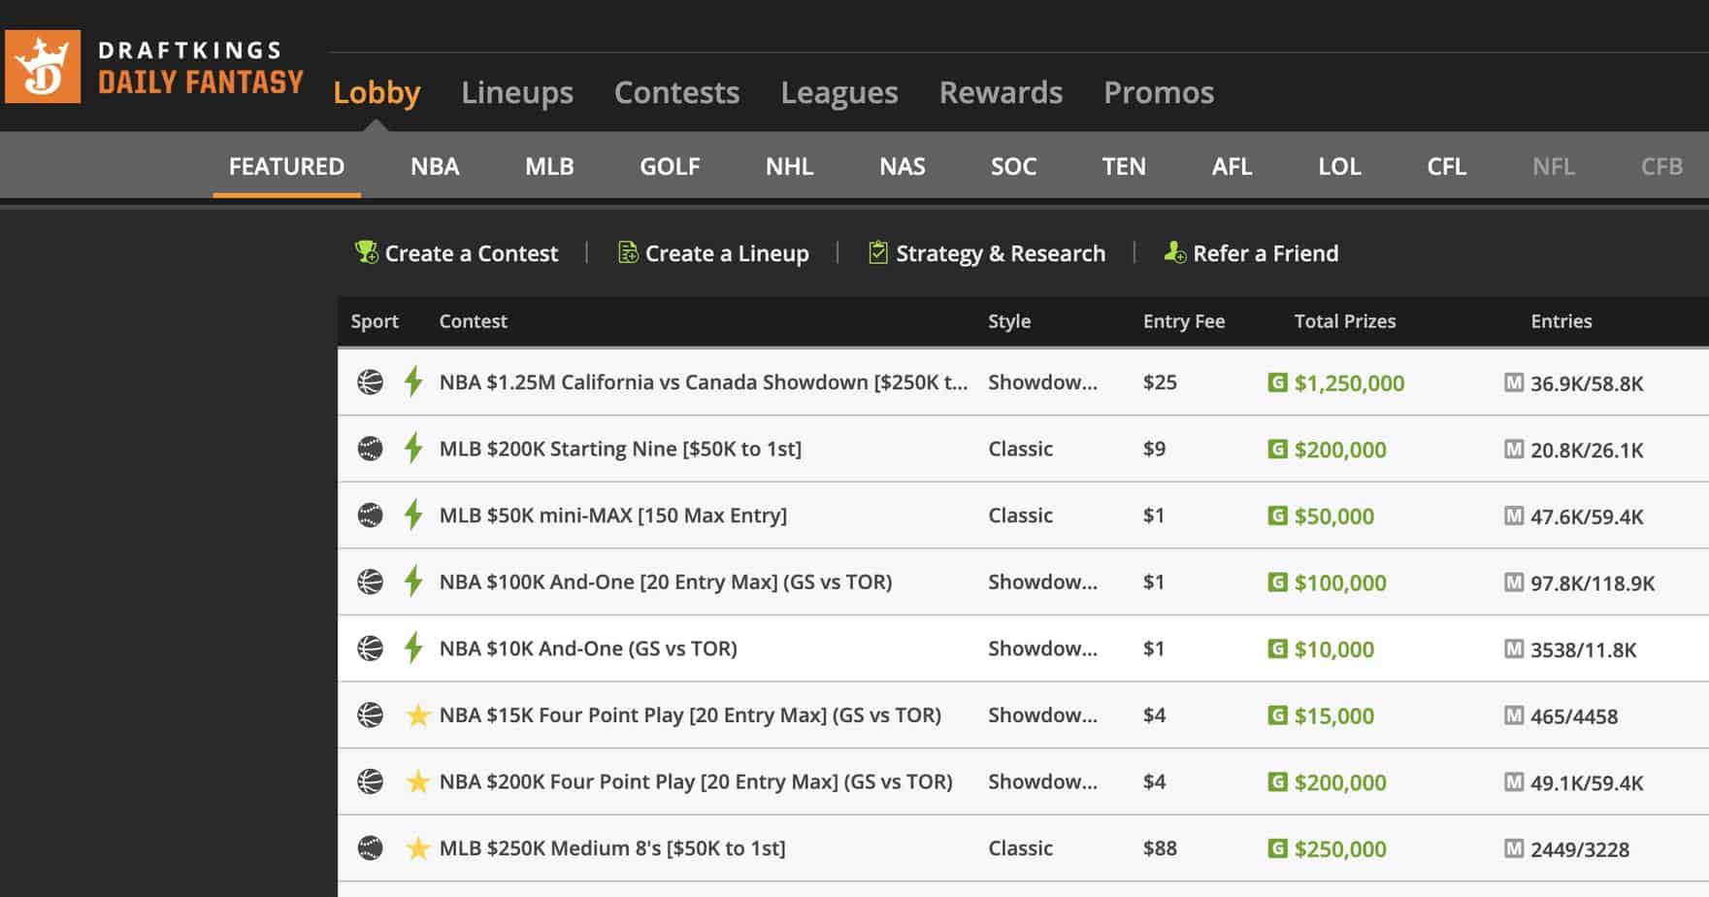This screenshot has width=1709, height=897.
Task: Click the DraftKings crown logo
Action: point(43,67)
